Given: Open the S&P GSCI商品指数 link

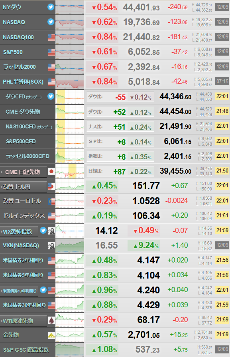Looking at the screenshot, I should [x=26, y=349].
